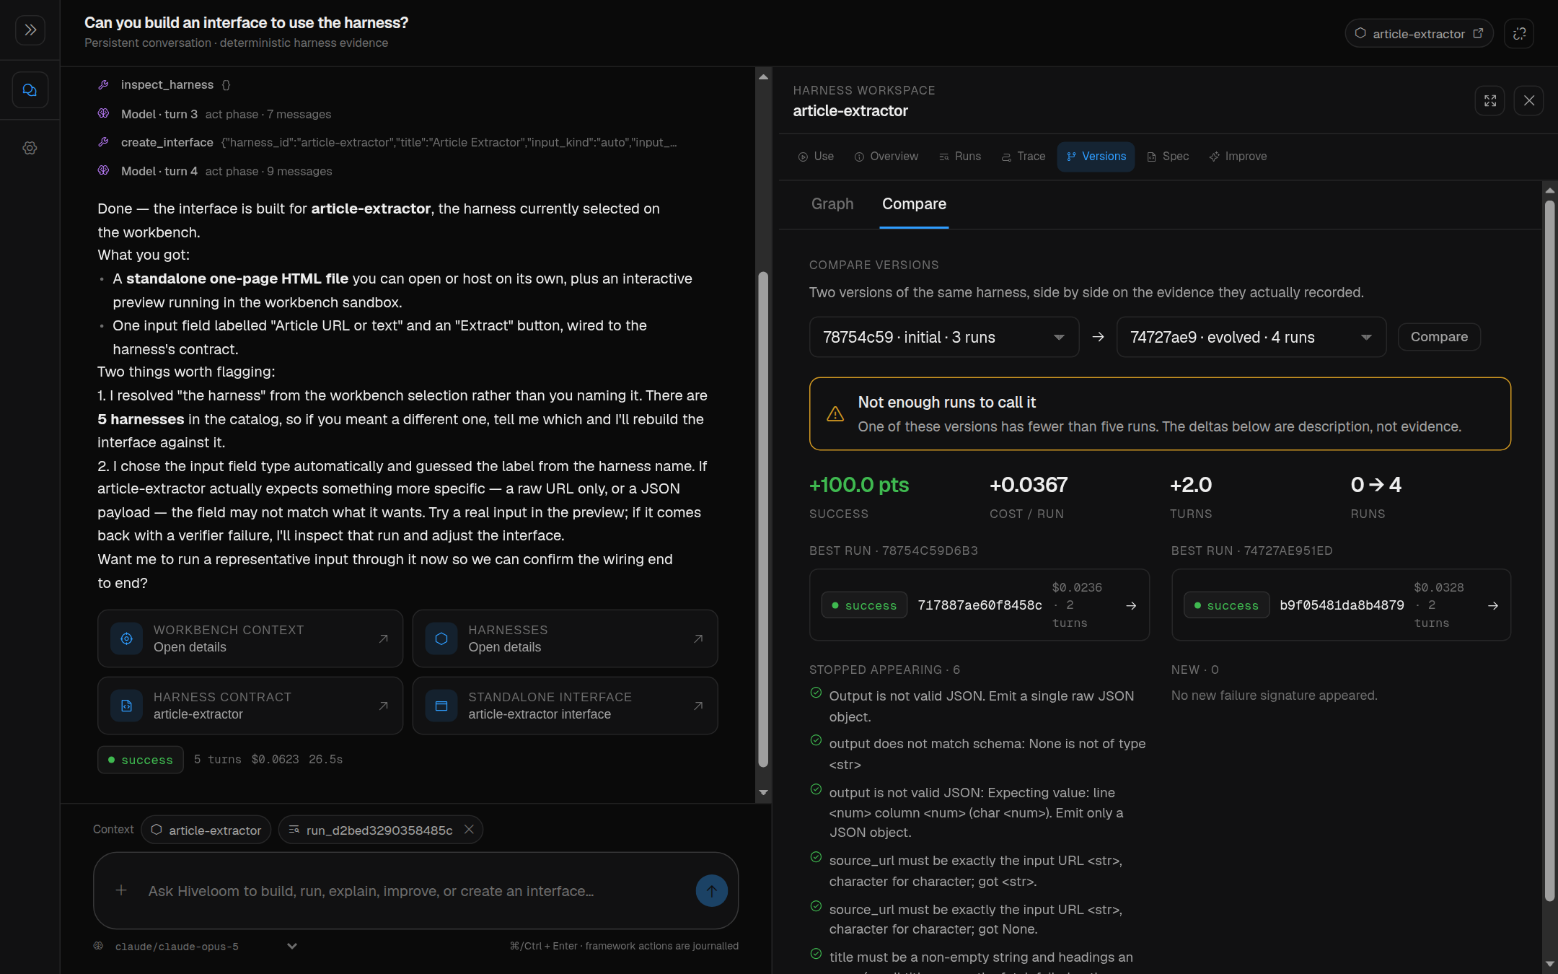Switch to the Use tab
Viewport: 1558px width, 974px height.
point(816,157)
